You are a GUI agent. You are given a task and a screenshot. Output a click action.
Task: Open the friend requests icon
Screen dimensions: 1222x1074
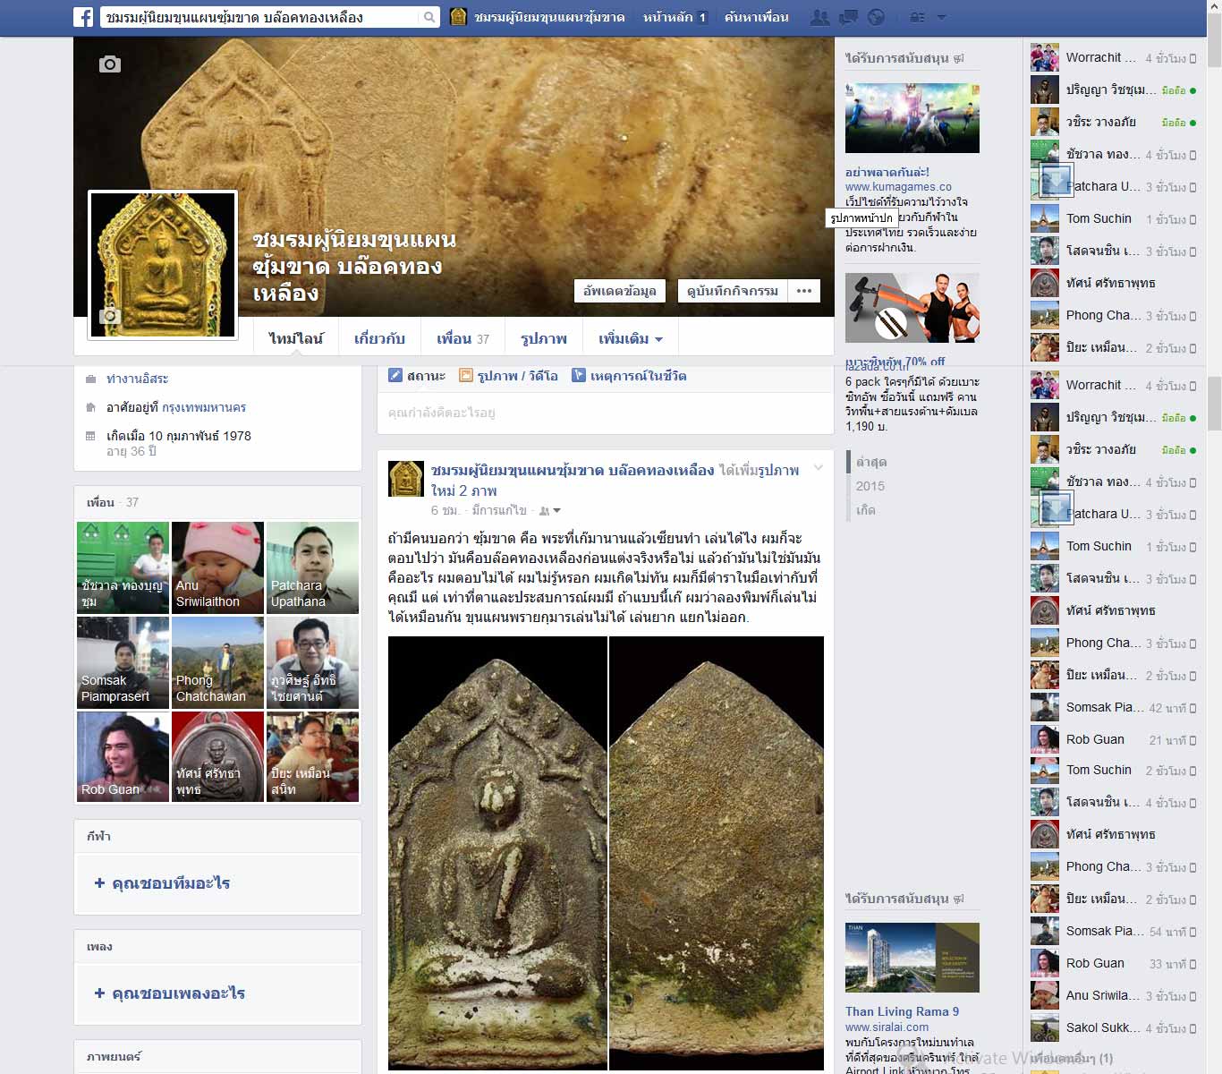[819, 17]
